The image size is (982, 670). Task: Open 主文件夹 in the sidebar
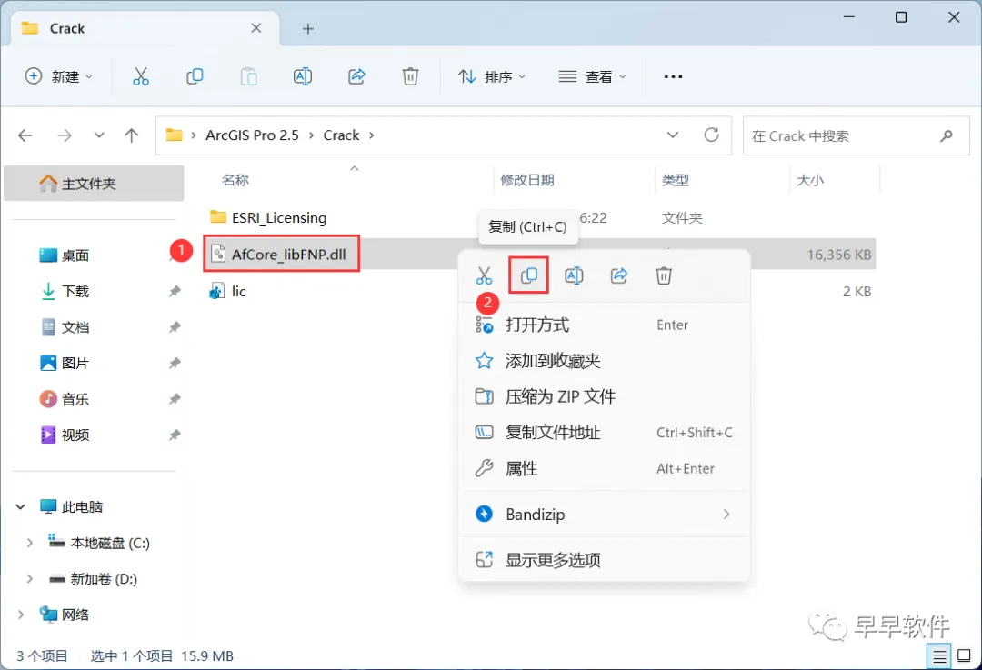pos(94,184)
